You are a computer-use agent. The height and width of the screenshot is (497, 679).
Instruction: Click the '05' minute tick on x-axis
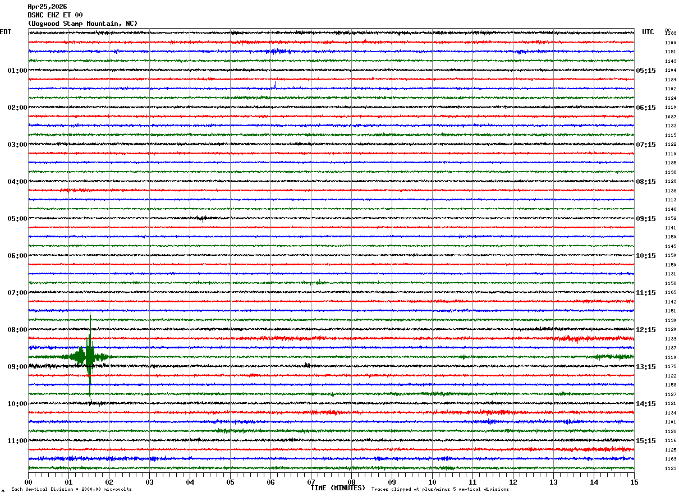(230, 482)
